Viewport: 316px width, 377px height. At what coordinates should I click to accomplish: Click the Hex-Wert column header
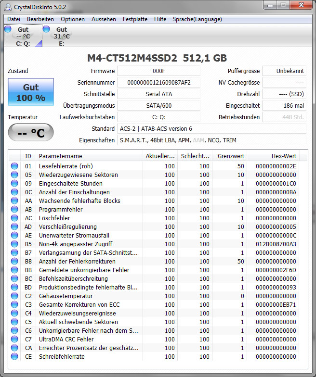pos(273,156)
